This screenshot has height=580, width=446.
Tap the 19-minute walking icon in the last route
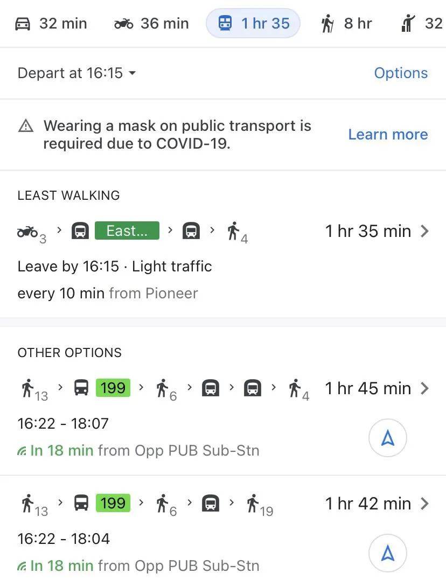[253, 504]
